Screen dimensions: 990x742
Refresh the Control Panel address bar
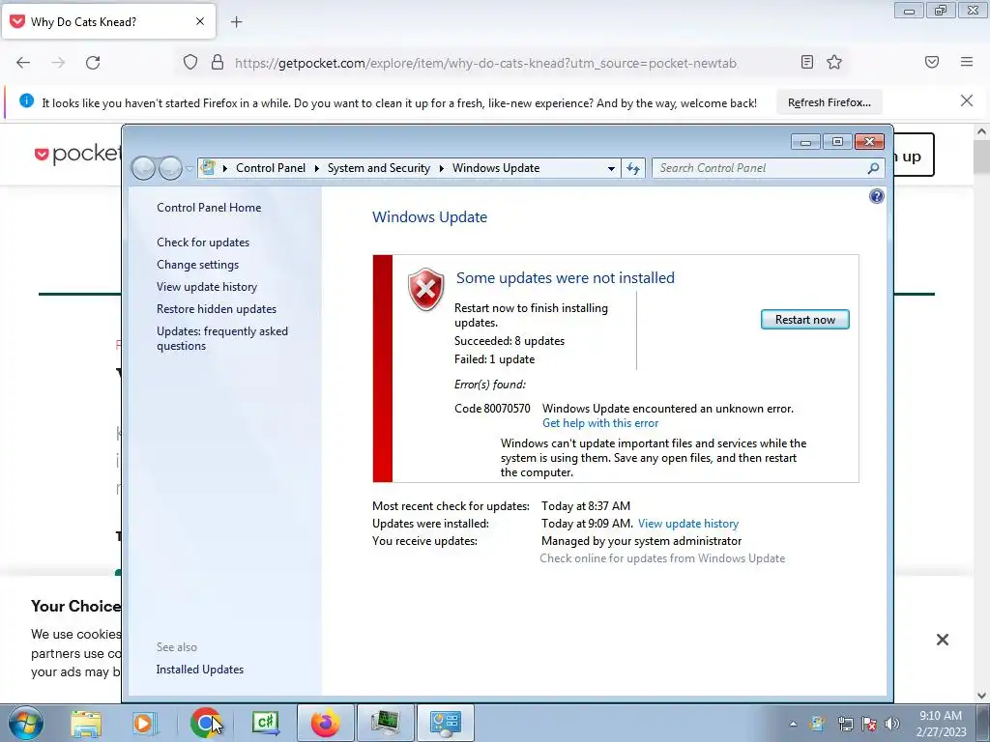tap(633, 168)
